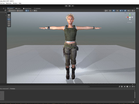Toggle hidden objects visibility in scene
This screenshot has width=139, height=104.
(x=125, y=11)
